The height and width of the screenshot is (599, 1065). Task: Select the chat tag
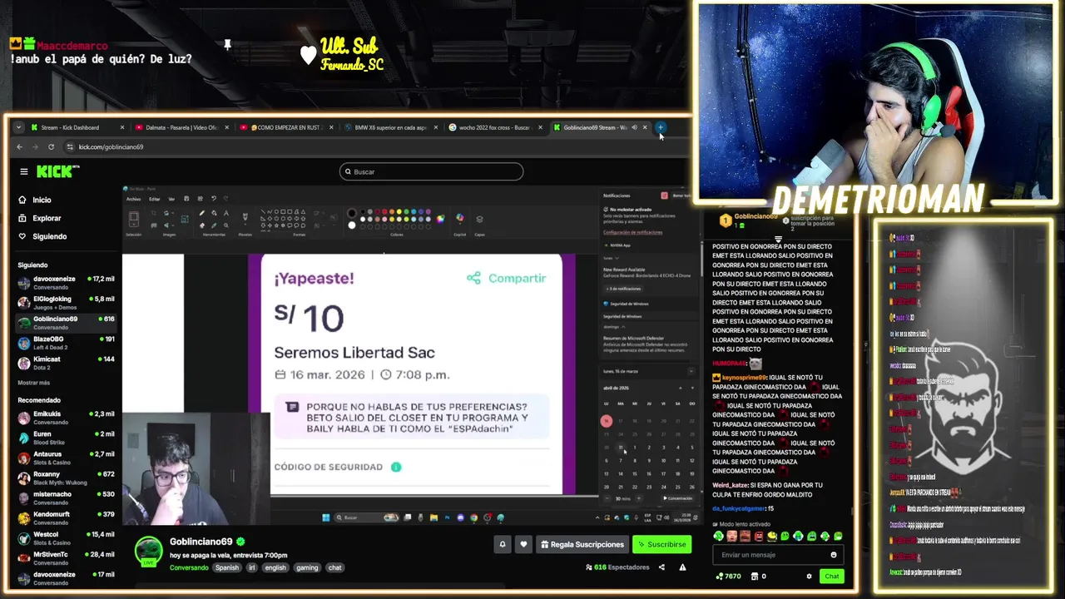[334, 567]
